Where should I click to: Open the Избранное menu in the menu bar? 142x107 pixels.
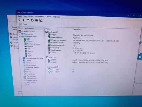tap(39, 17)
